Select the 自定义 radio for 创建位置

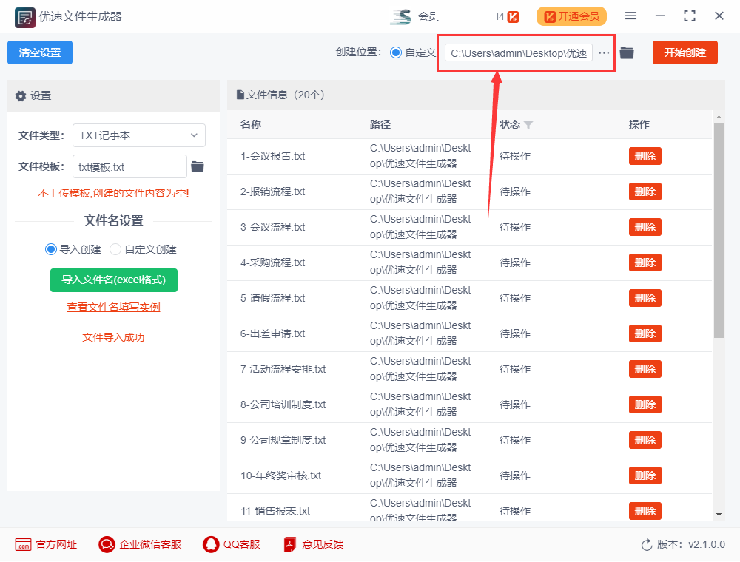click(x=397, y=53)
